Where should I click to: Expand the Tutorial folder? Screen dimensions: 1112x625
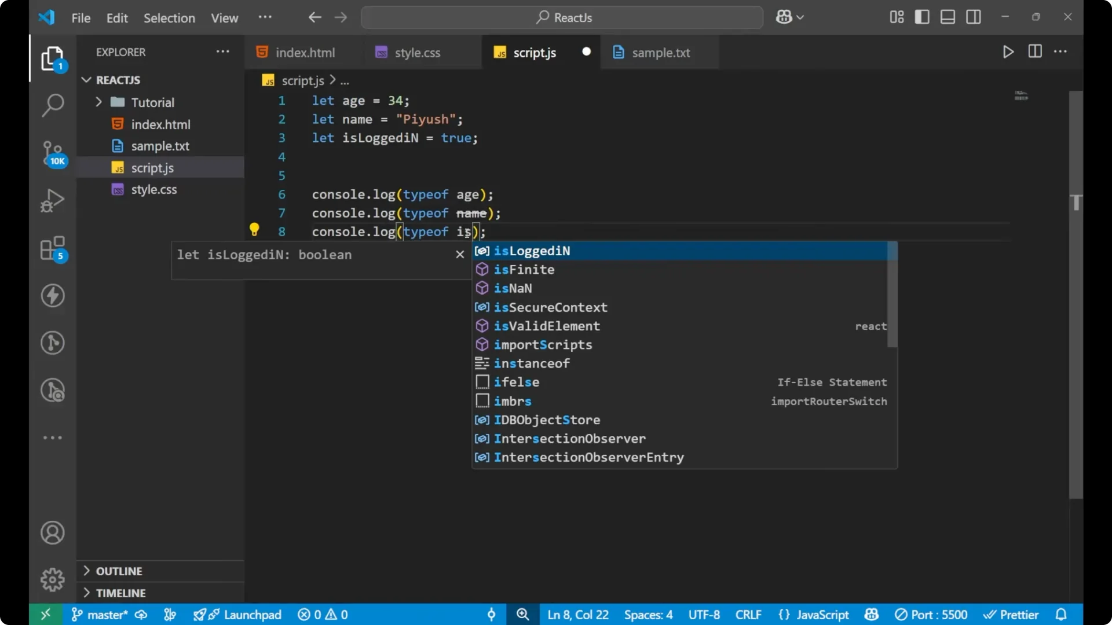point(99,102)
